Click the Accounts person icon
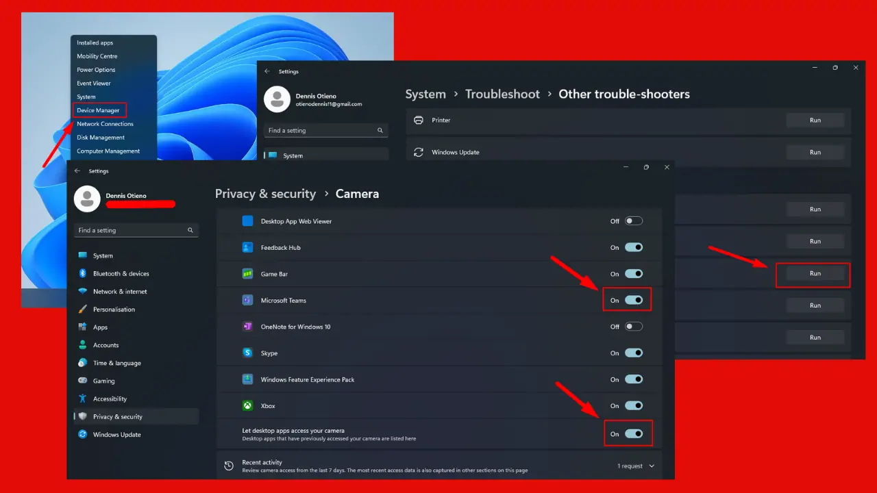 click(x=83, y=345)
